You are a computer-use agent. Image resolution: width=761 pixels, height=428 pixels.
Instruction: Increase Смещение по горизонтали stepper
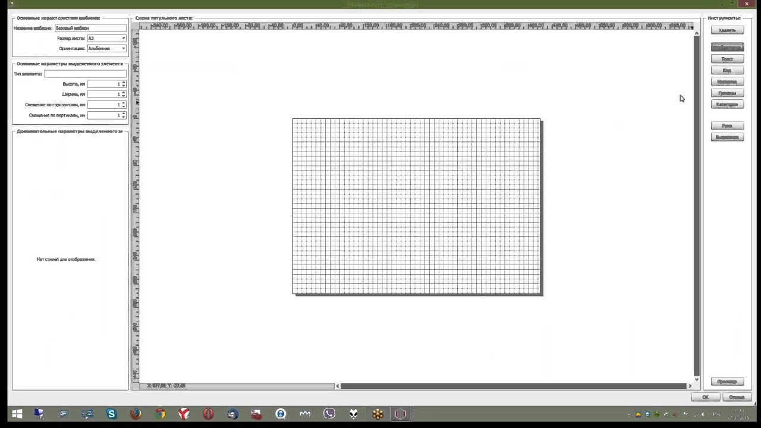[124, 103]
